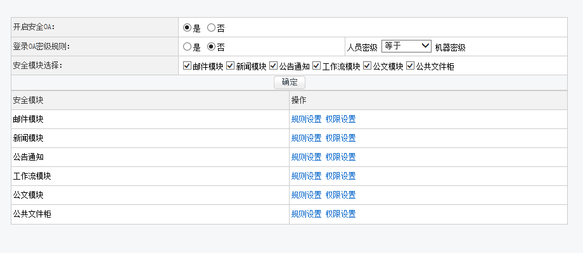This screenshot has width=583, height=253.
Task: Toggle the 新闻模块 checkbox
Action: [230, 66]
